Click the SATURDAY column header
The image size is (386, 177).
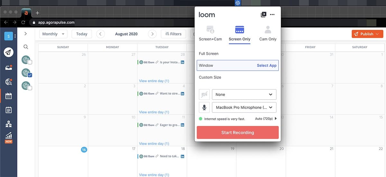click(360, 47)
